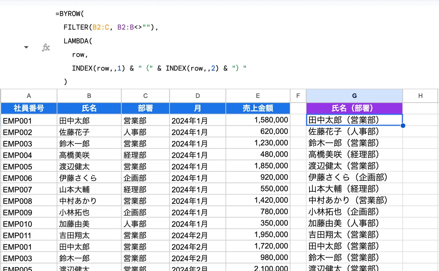Click the fx function icon

[46, 47]
